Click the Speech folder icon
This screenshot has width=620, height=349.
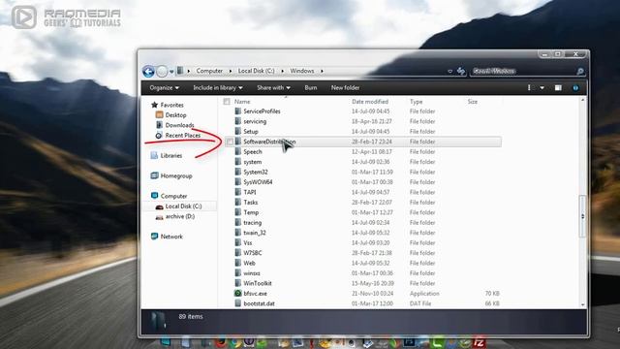(x=237, y=151)
